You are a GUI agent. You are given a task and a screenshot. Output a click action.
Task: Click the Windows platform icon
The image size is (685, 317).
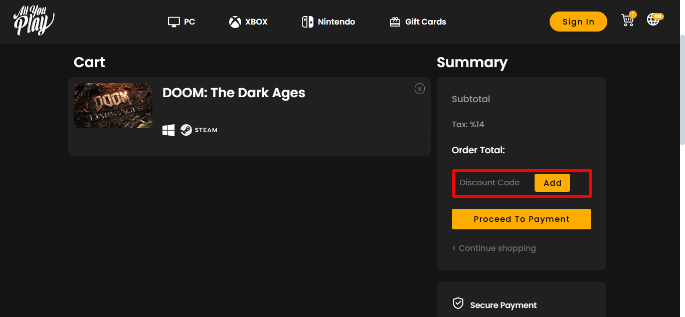[x=168, y=130]
